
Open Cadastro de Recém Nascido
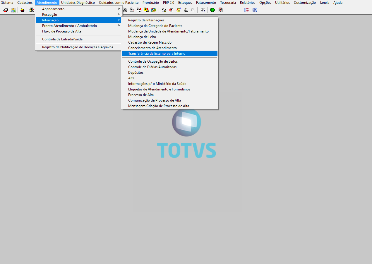click(169, 42)
